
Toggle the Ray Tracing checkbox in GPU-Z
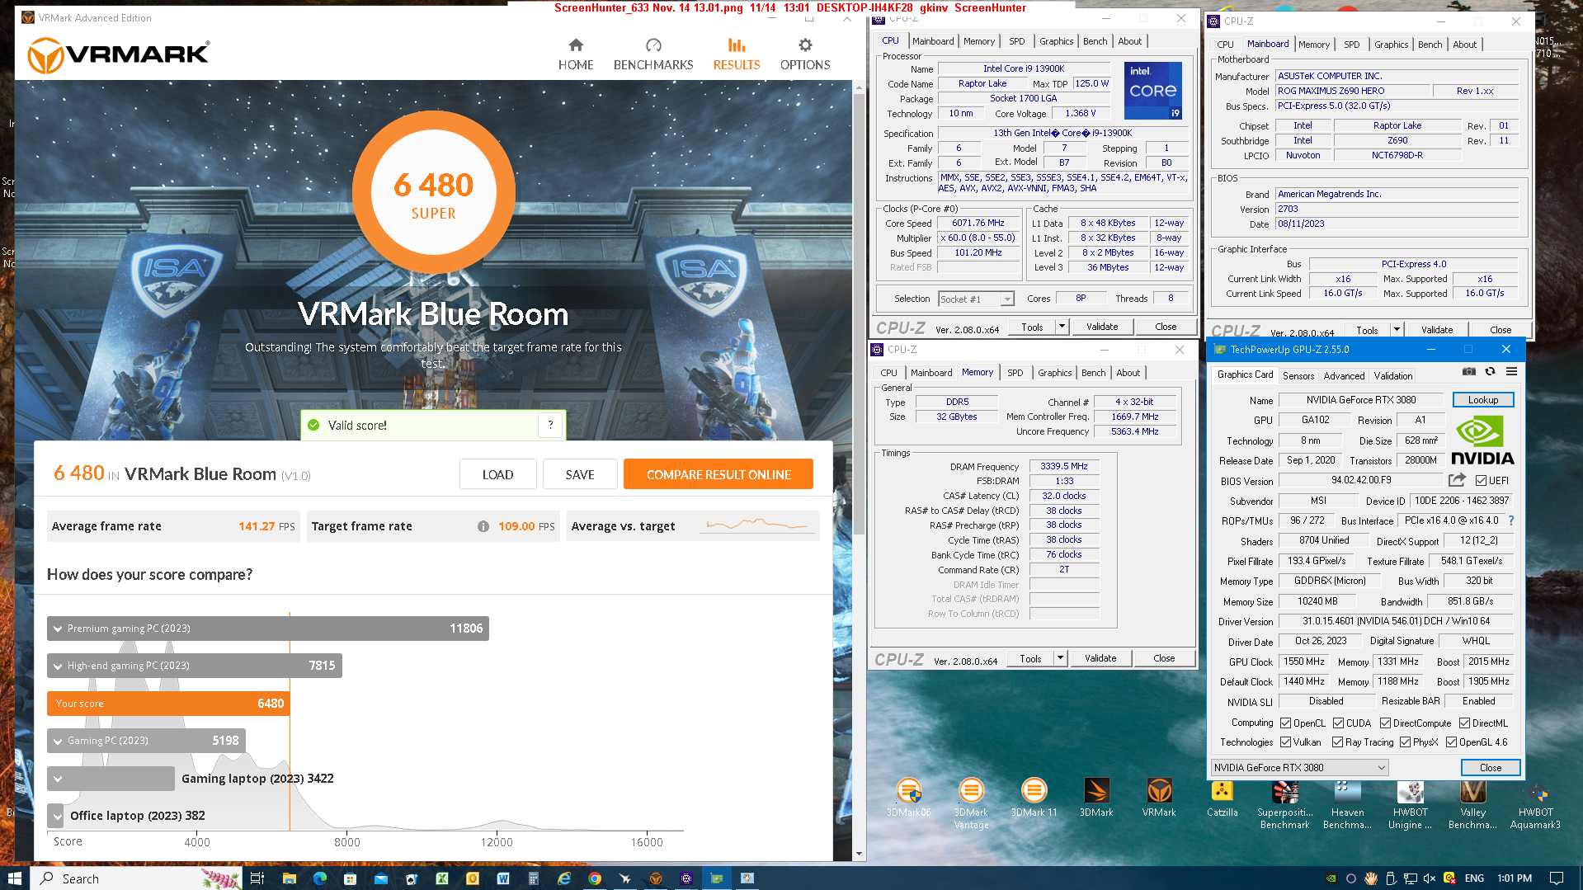(x=1338, y=742)
